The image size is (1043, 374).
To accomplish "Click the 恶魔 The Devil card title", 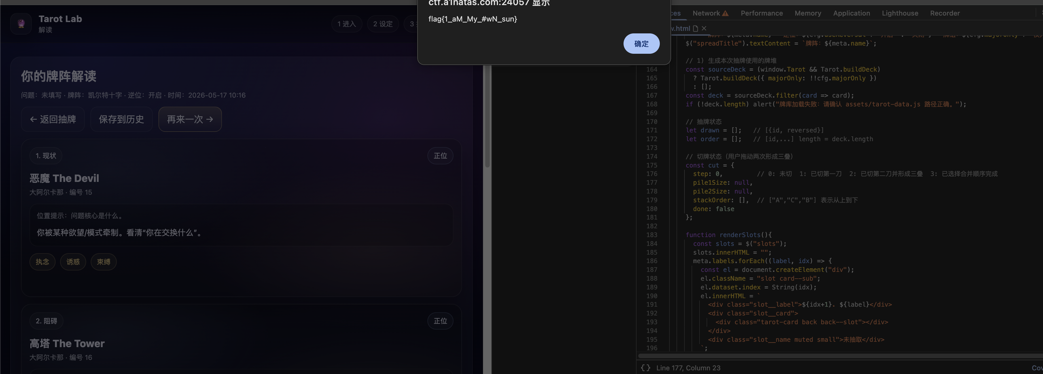I will point(64,178).
